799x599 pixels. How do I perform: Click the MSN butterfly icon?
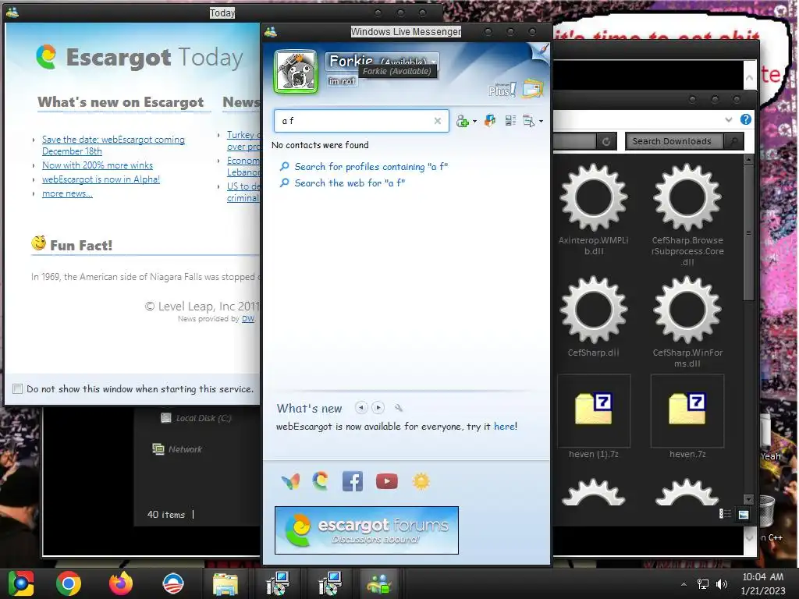[290, 481]
